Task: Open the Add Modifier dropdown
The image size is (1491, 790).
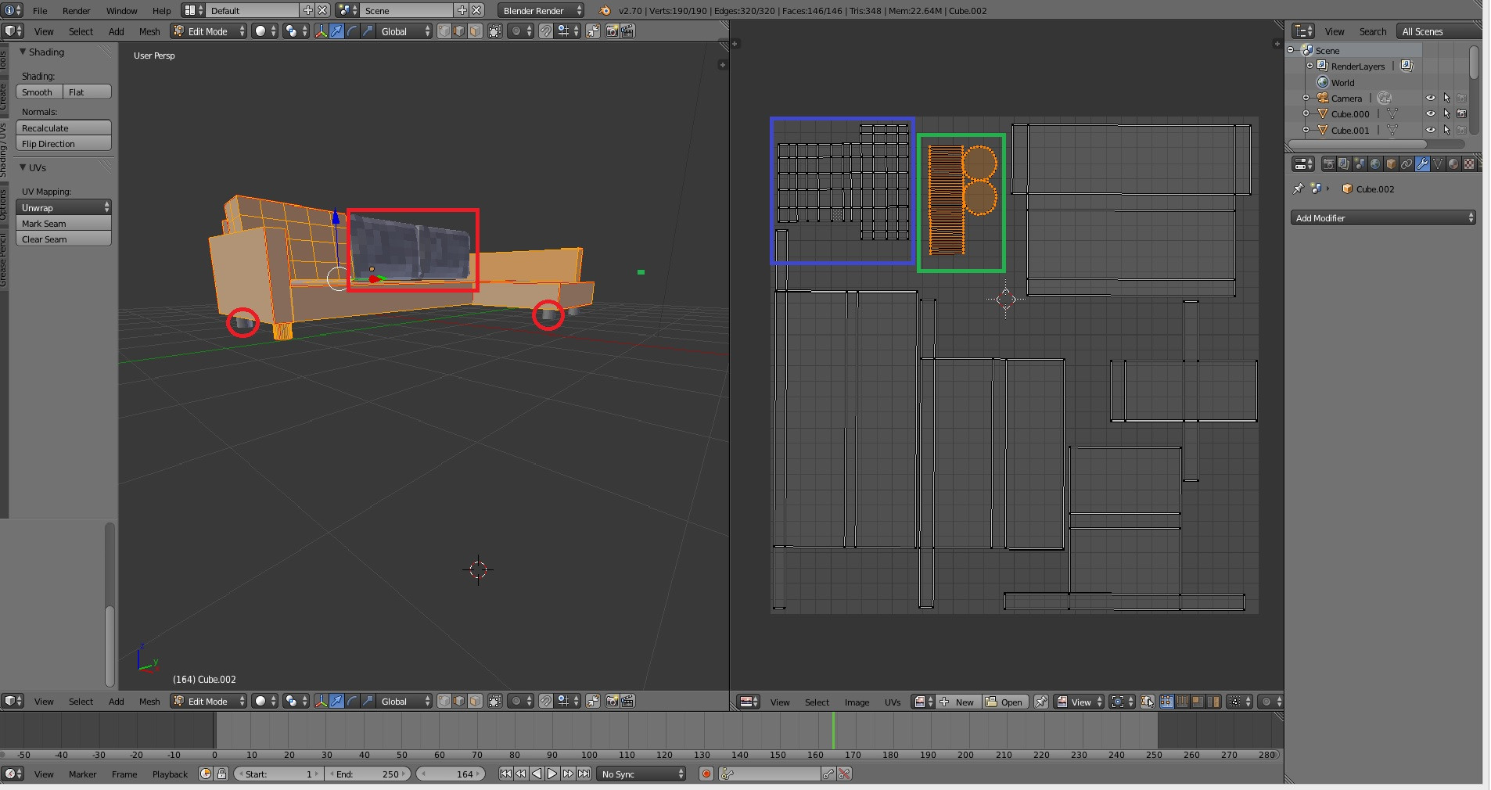Action: coord(1383,217)
